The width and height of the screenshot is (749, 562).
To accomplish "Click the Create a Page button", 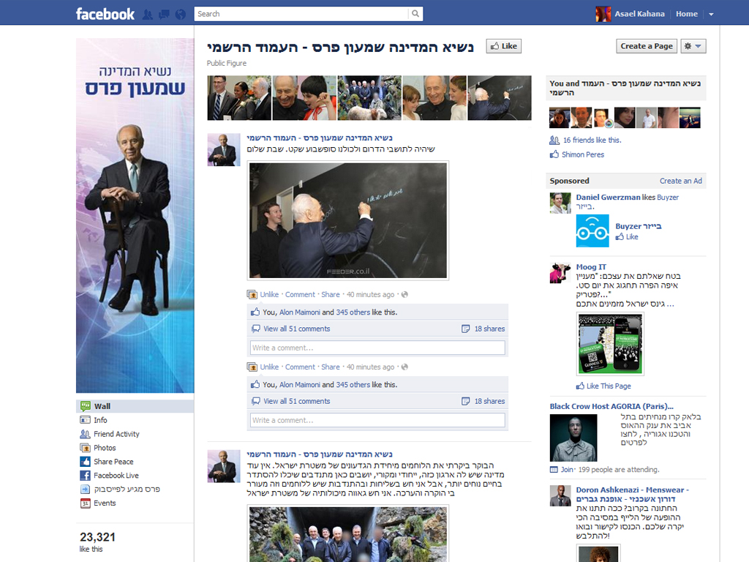I will (x=647, y=46).
